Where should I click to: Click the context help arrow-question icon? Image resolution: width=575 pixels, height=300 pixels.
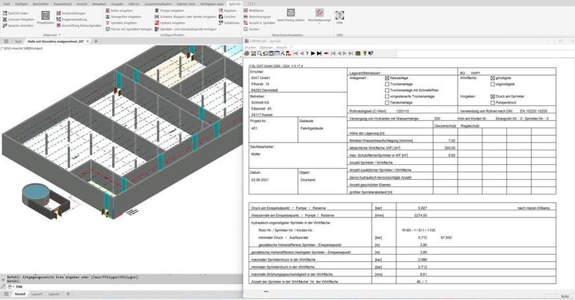coord(371,53)
